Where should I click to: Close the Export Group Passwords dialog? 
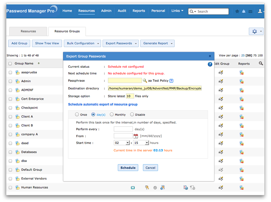pos(210,56)
